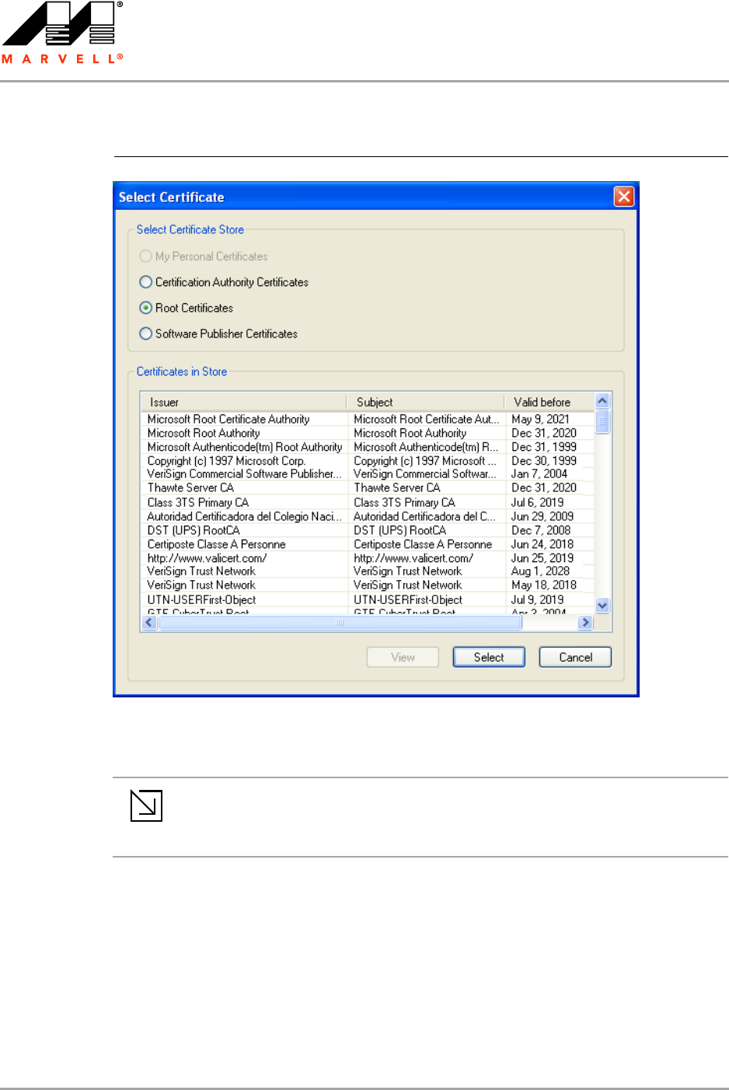The image size is (729, 1090).
Task: Select Autoridad Certificadora del Colegio issuer row
Action: (x=244, y=516)
